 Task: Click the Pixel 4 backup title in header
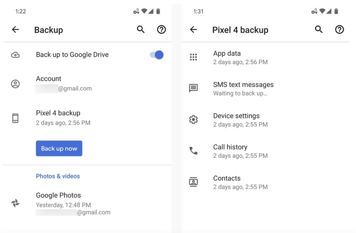pyautogui.click(x=240, y=30)
